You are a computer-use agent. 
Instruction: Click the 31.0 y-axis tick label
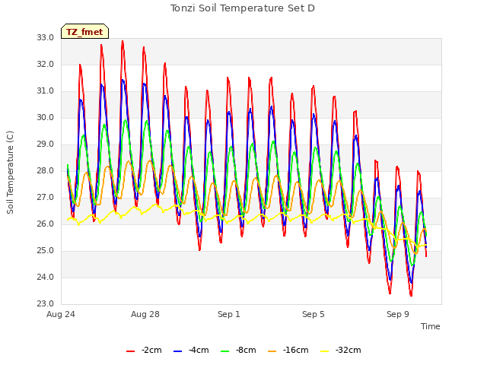[45, 91]
